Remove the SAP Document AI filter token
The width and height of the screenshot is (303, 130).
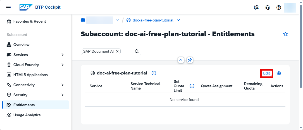coord(117,51)
